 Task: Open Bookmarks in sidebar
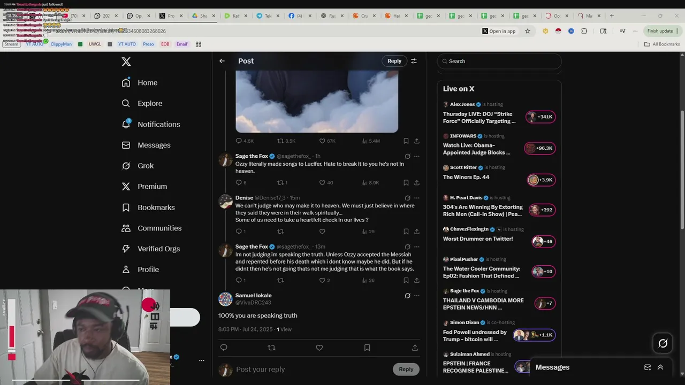pos(148,207)
